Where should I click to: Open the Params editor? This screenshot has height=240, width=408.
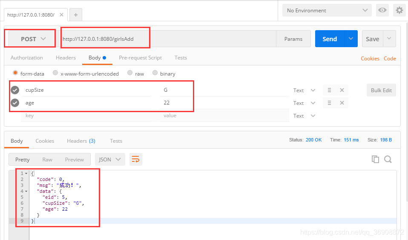tap(293, 39)
